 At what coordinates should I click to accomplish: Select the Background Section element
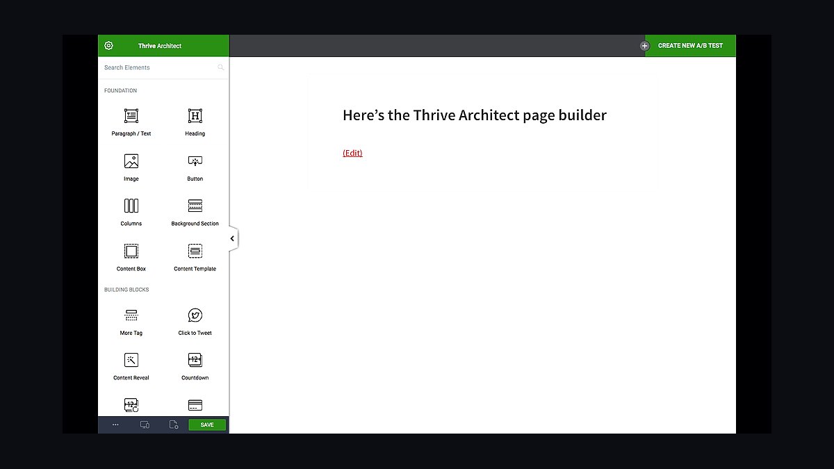[x=195, y=212]
